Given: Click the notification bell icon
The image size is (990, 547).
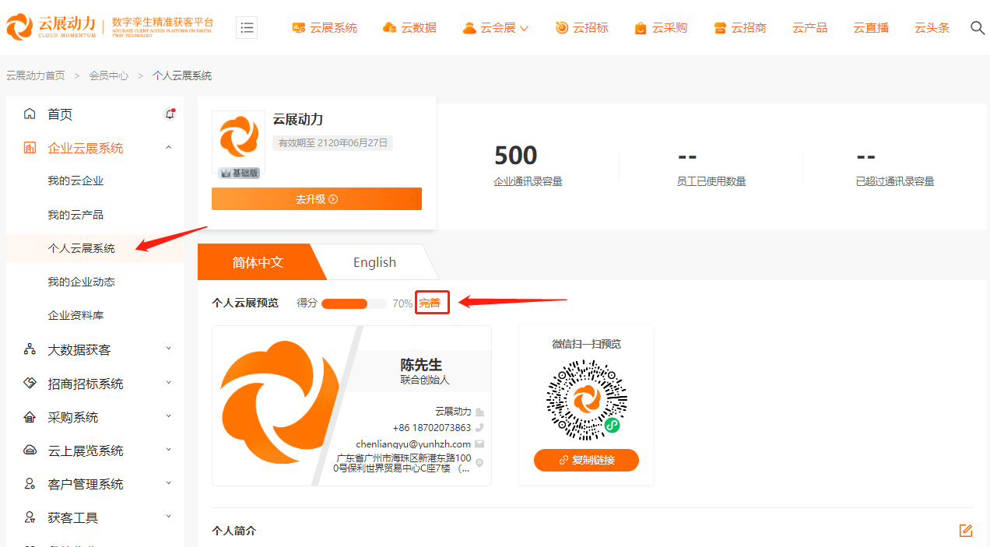Looking at the screenshot, I should (170, 114).
